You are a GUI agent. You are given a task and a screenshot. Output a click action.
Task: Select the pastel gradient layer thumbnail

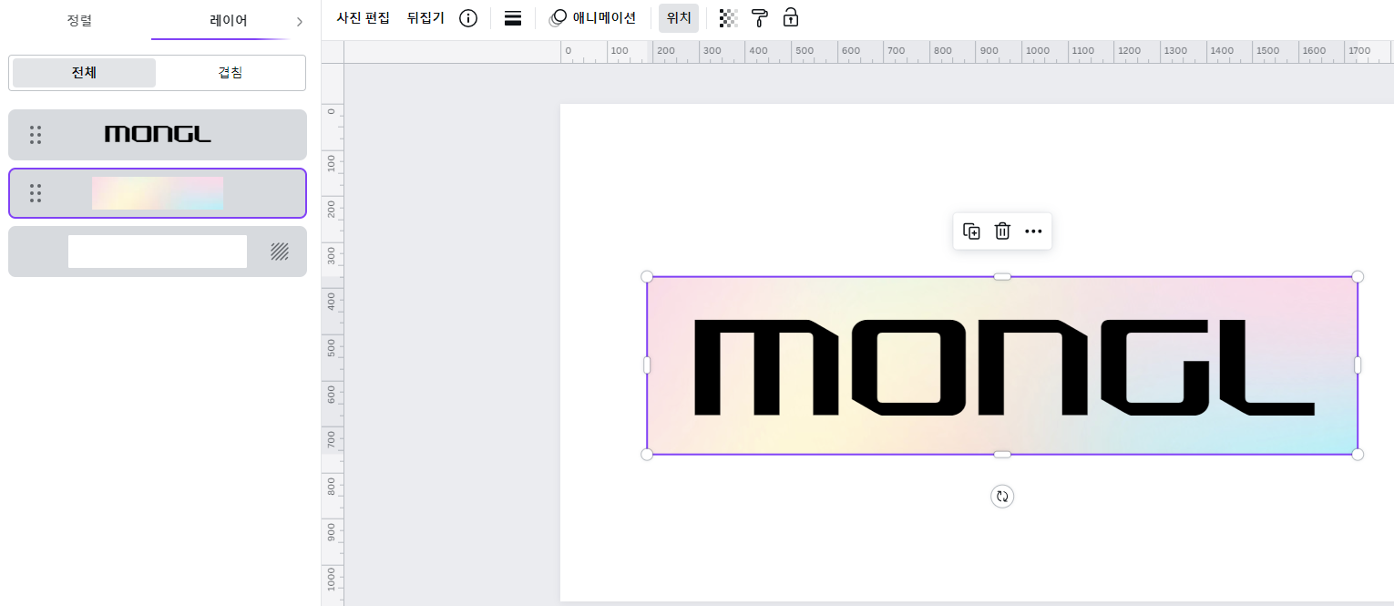click(x=158, y=193)
